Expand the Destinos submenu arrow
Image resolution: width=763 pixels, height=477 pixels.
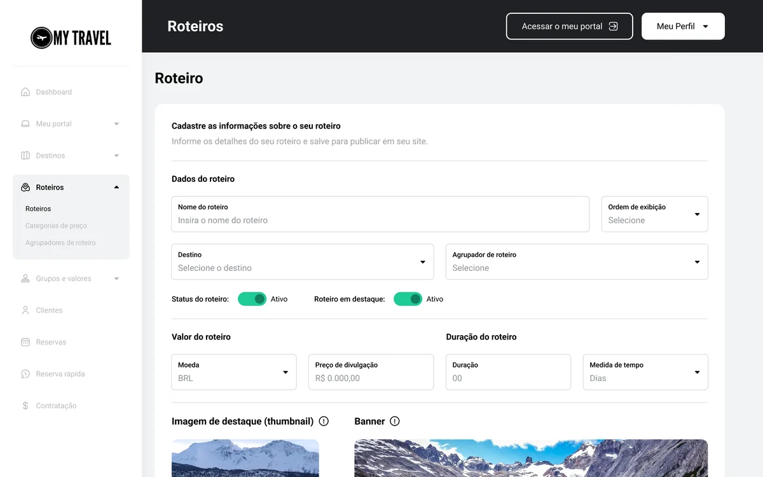tap(116, 155)
